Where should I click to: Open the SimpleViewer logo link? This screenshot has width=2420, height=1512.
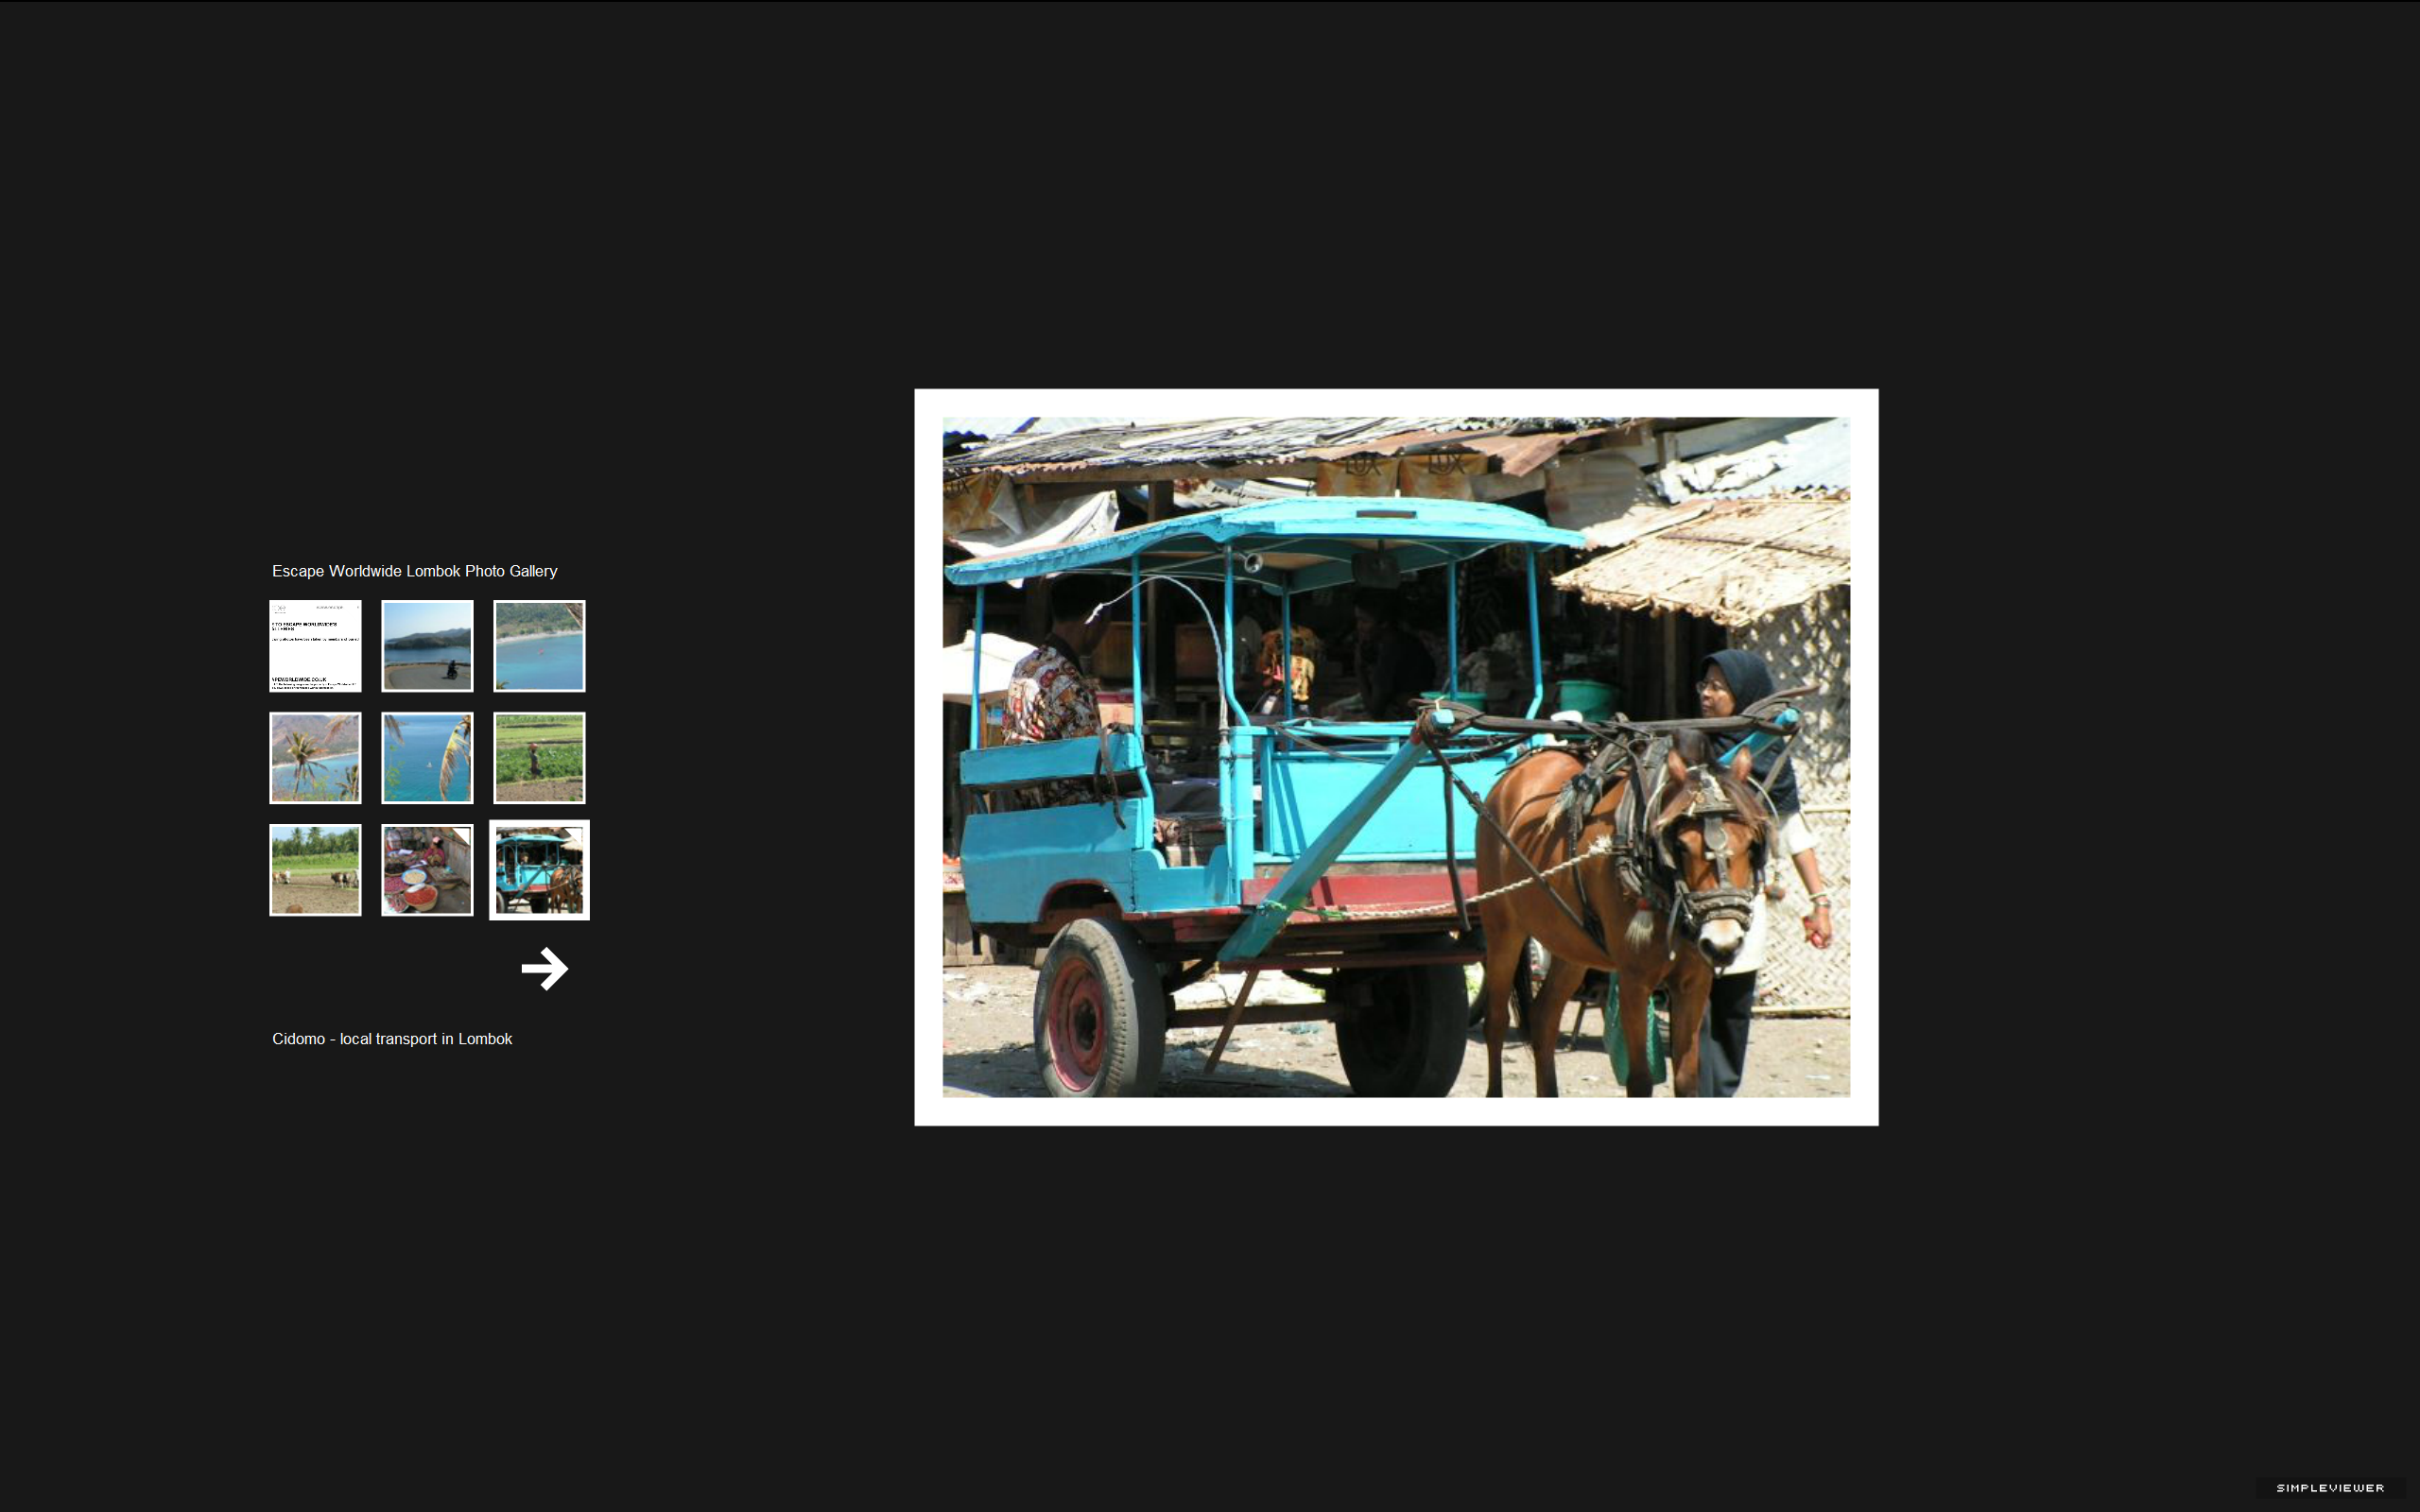click(x=2330, y=1488)
